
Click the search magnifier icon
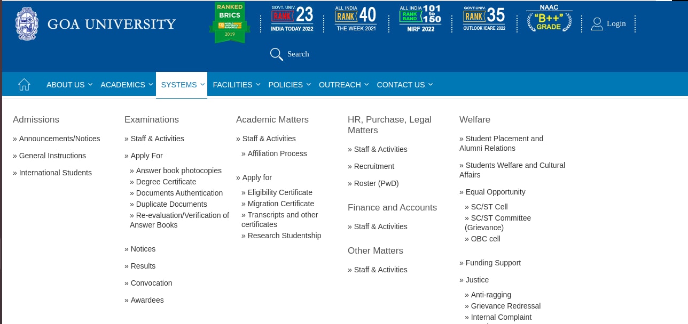click(x=276, y=54)
